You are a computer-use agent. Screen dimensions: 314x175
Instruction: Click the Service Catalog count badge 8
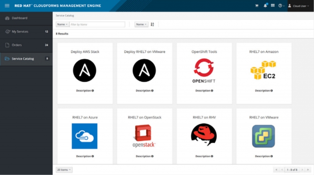tap(47, 59)
